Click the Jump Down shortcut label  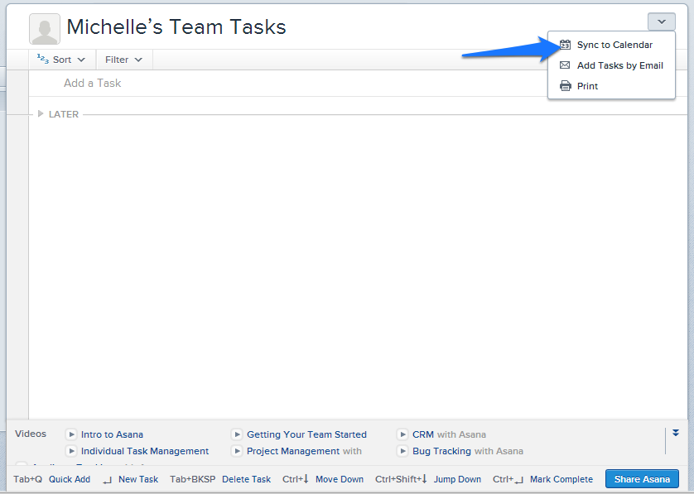[x=457, y=479]
